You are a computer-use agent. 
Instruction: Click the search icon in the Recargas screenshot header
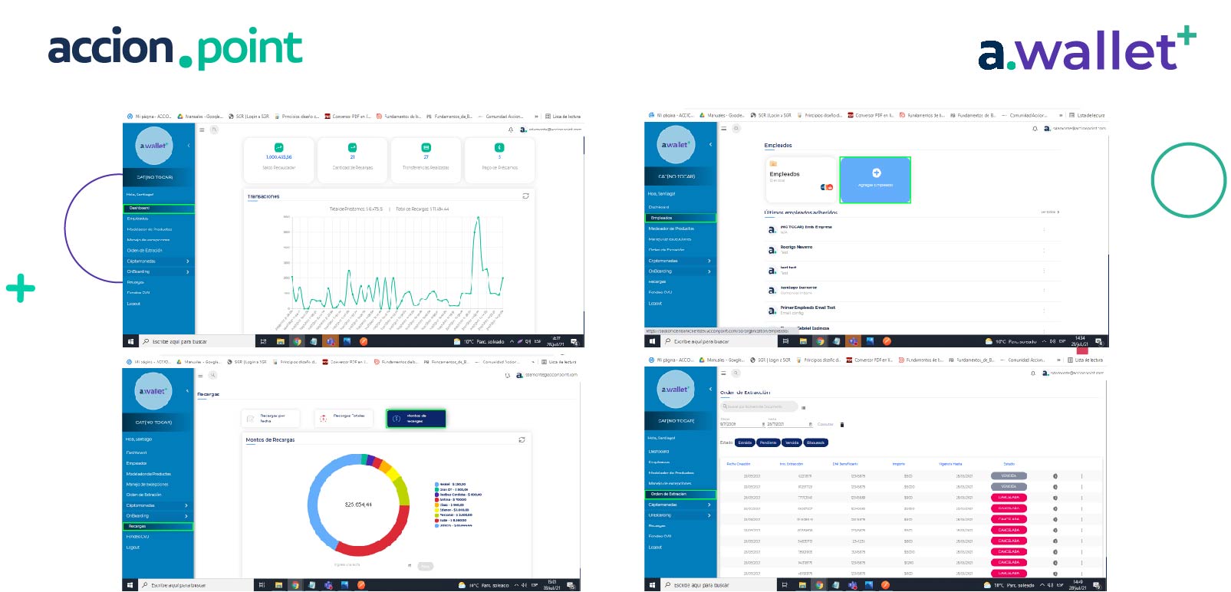(x=212, y=375)
